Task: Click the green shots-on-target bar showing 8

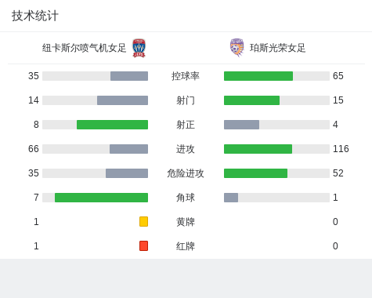Action: tap(112, 125)
